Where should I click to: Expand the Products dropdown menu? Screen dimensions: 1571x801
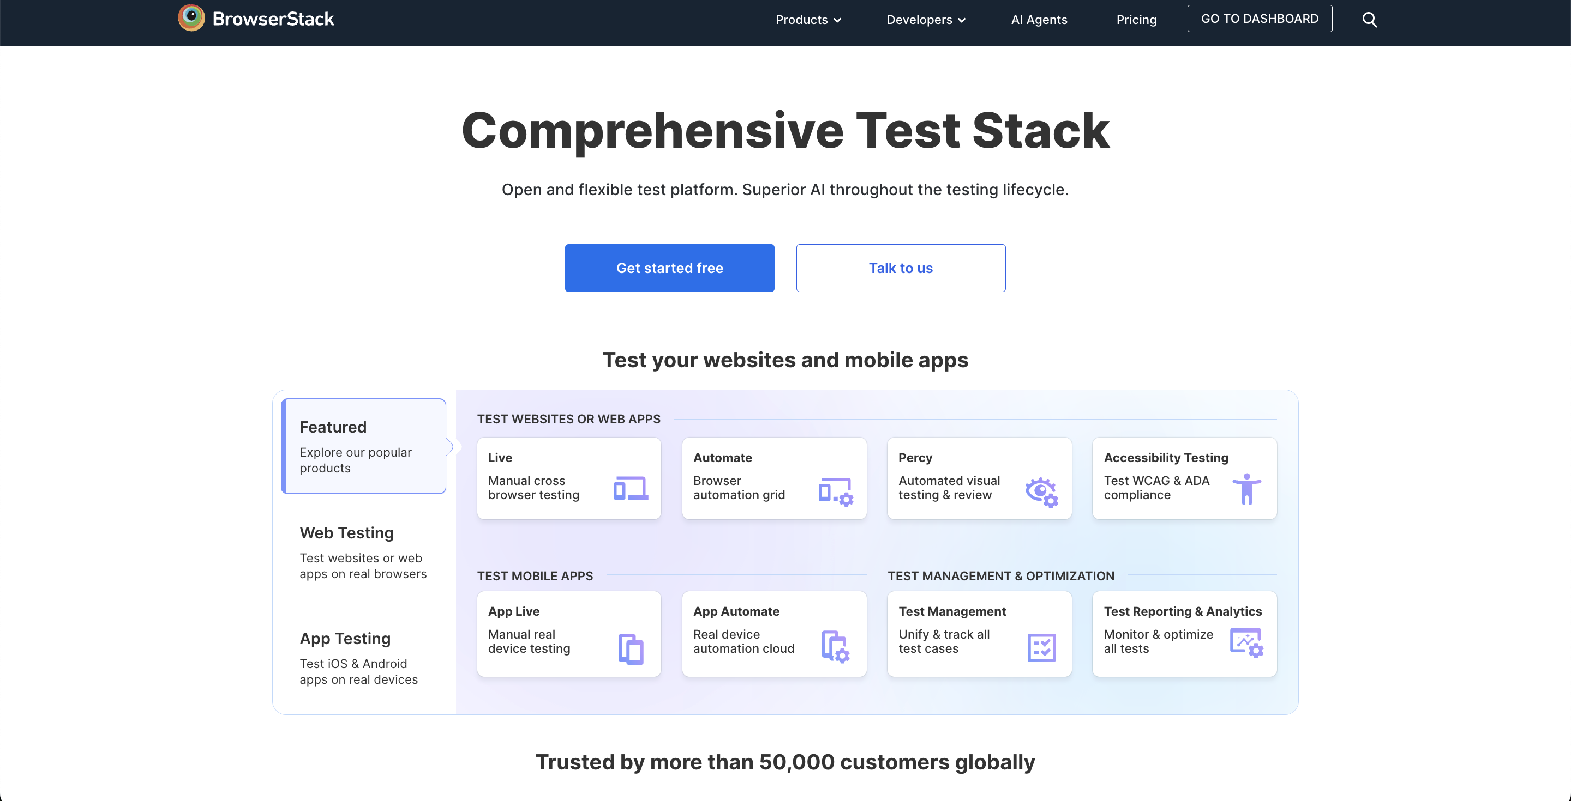(x=808, y=20)
